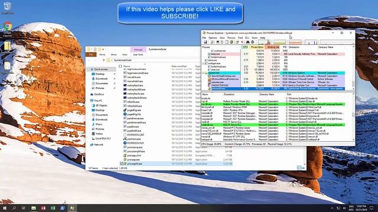Screen dimensions: 378x212
Task: Click the Windows Start button
Action: click(x=5, y=208)
